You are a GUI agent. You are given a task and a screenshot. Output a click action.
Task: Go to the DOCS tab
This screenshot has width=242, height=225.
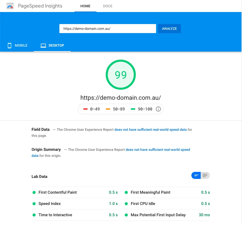(x=108, y=6)
